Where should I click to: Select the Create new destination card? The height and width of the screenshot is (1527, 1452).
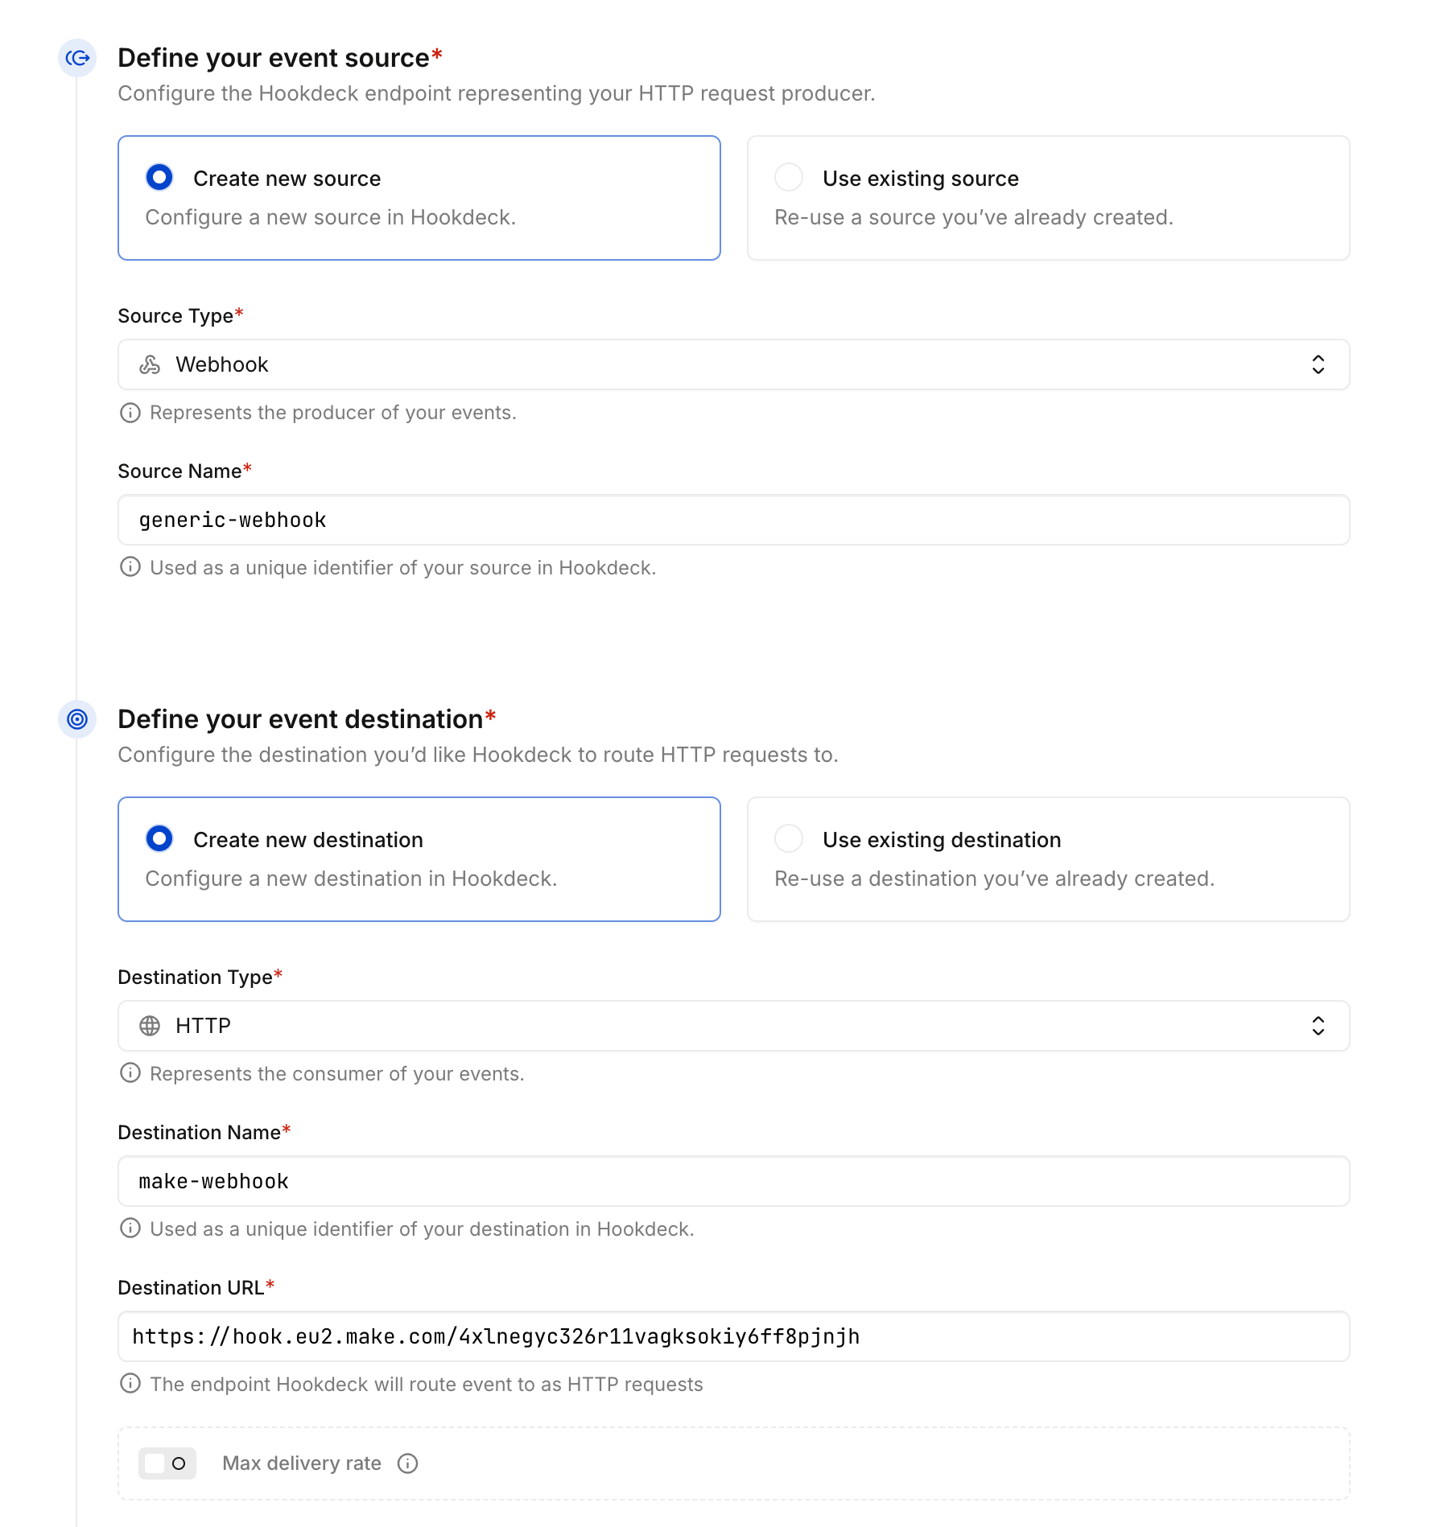(x=419, y=859)
